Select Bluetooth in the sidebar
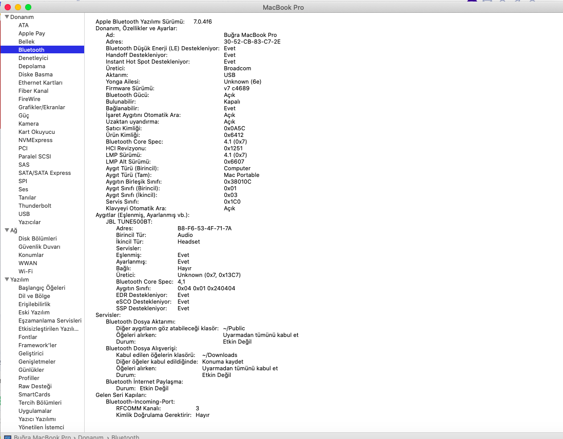563x439 pixels. [31, 50]
